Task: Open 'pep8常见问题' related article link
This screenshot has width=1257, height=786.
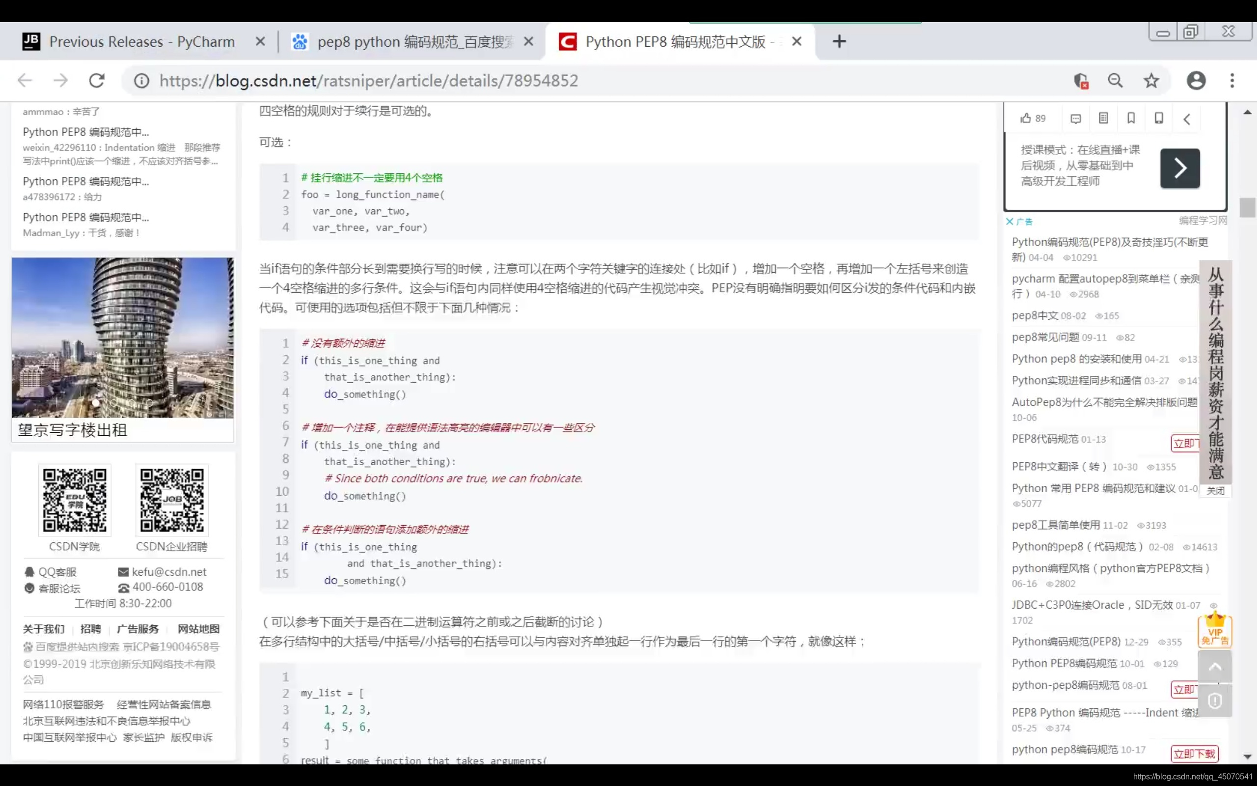Action: point(1045,337)
